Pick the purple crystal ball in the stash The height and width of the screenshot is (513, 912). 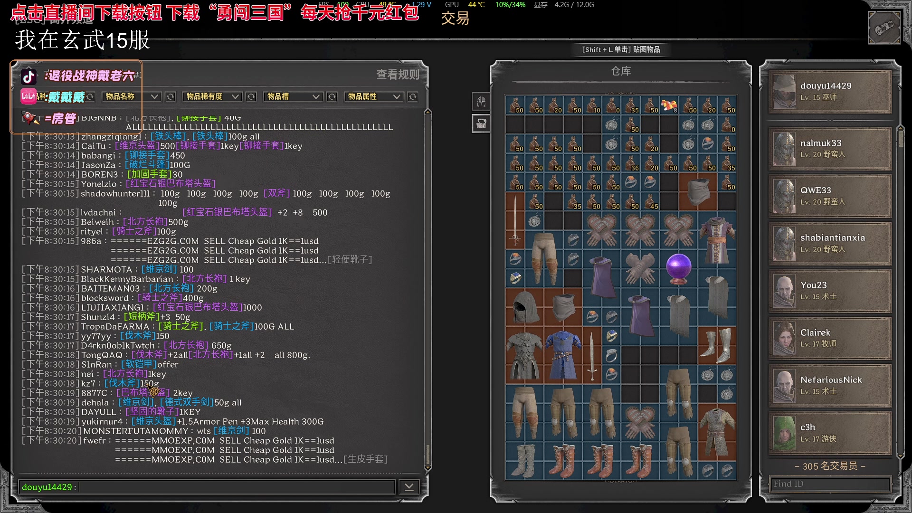(678, 268)
